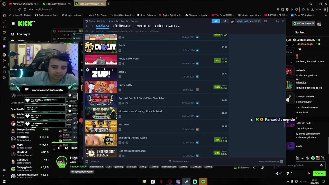Open Ages of Conflict: World War Simulator
Screen dimensions: 329x185
[156, 100]
